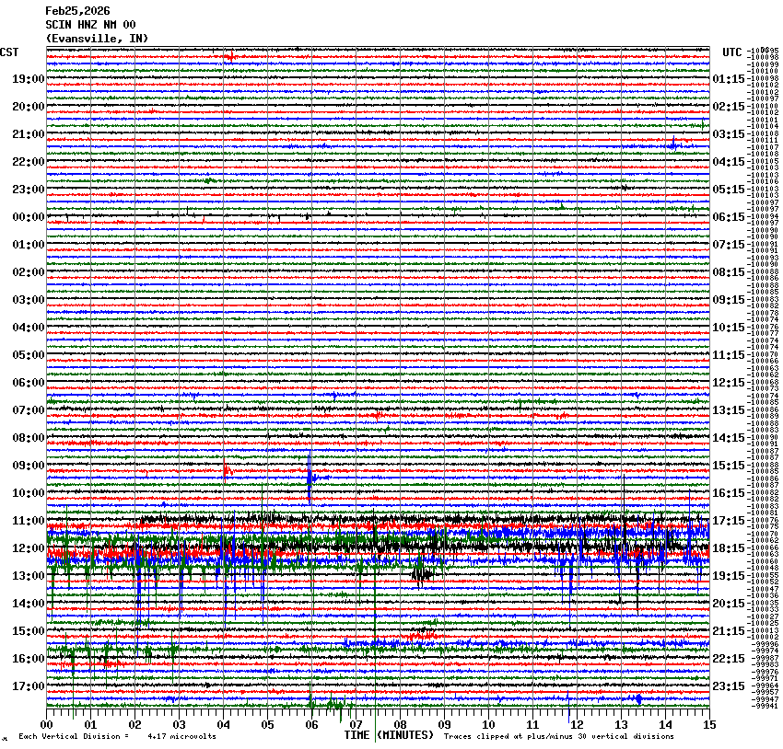
Task: Click the TIME (MINUTES) axis label
Action: 389,735
